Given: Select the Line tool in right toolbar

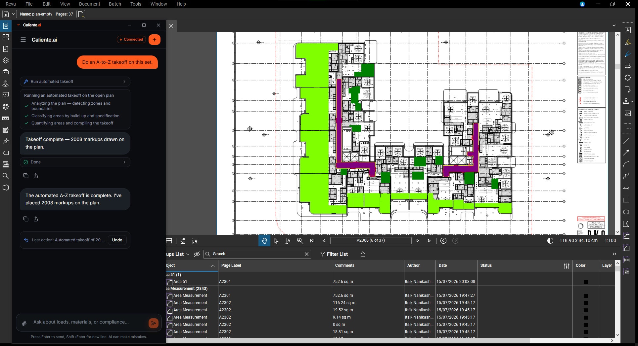Looking at the screenshot, I should click(x=626, y=141).
